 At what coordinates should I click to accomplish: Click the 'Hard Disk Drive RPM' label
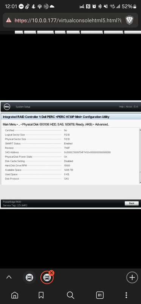15,166
